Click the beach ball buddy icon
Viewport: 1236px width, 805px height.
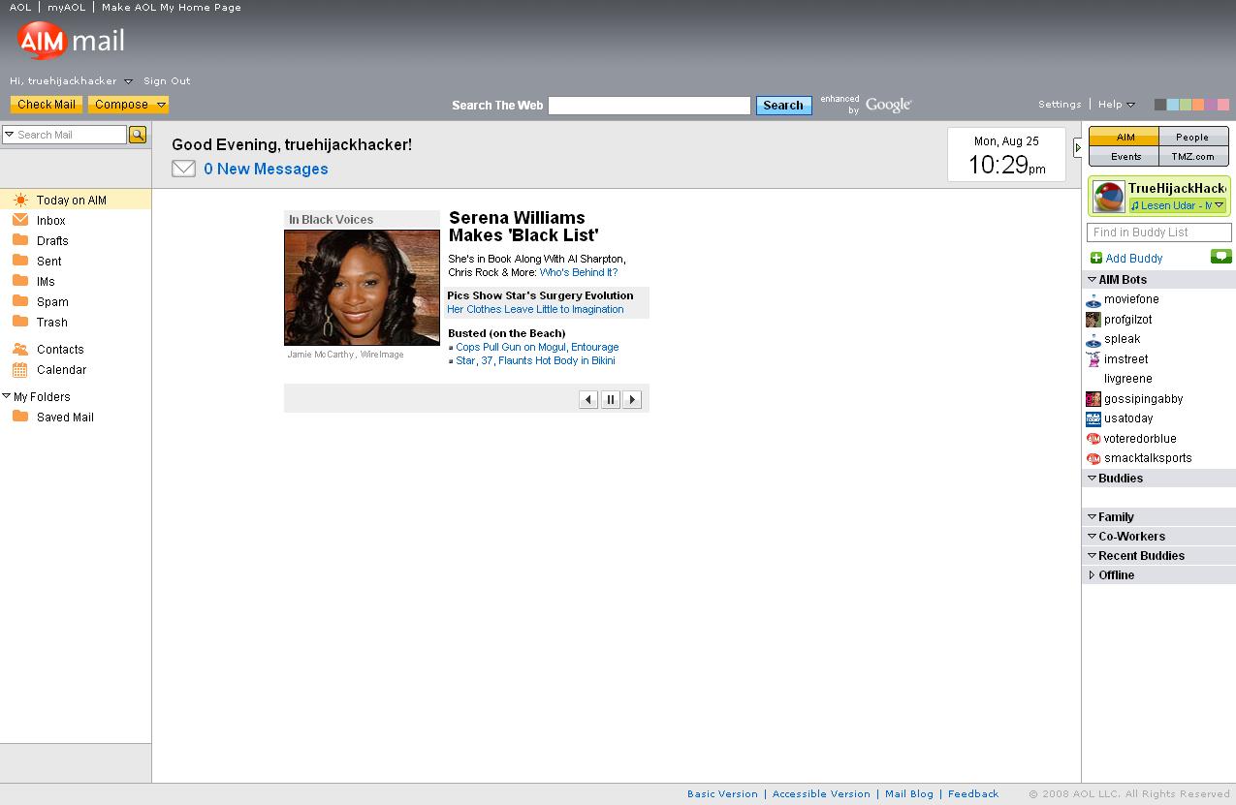(x=1109, y=197)
